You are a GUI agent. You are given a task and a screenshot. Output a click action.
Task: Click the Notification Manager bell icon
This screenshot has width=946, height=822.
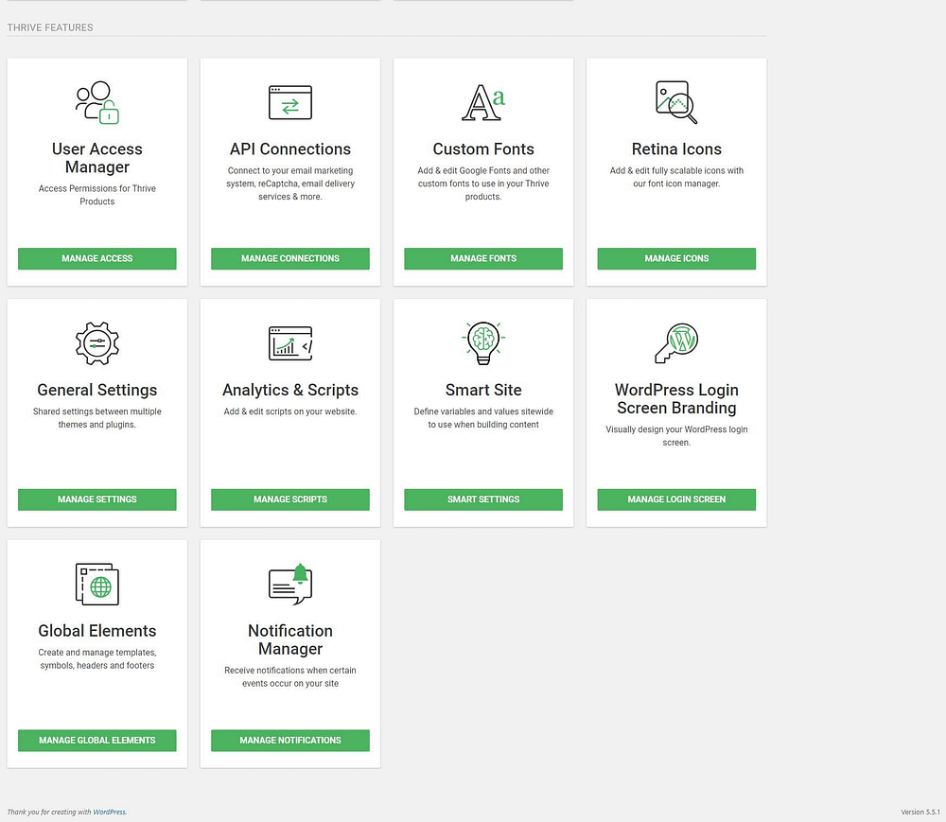290,585
